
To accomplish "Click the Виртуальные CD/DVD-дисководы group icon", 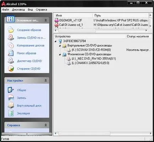I will 64,46.
